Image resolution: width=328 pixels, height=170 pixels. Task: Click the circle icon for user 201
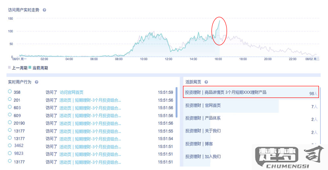pos(9,99)
